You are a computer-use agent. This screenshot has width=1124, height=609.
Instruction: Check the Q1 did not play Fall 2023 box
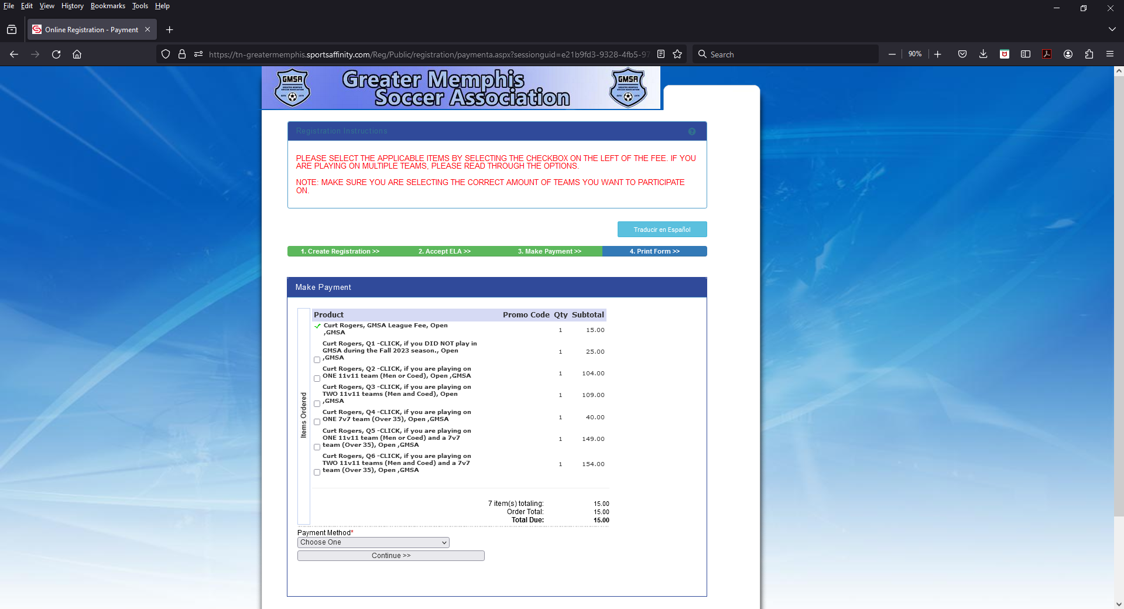[x=317, y=360]
